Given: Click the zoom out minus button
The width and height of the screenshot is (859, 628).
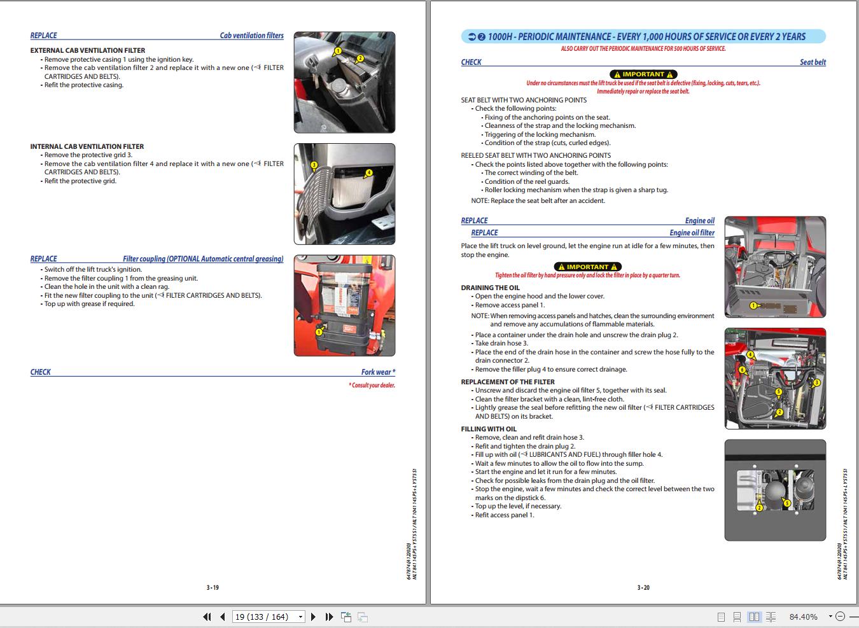Looking at the screenshot, I should [841, 617].
